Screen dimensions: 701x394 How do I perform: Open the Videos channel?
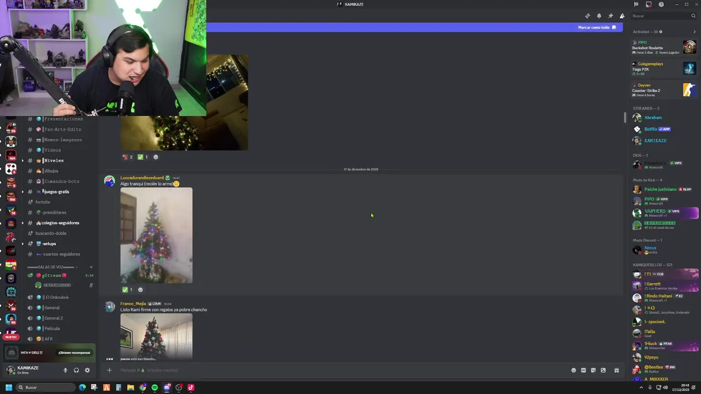[59, 150]
